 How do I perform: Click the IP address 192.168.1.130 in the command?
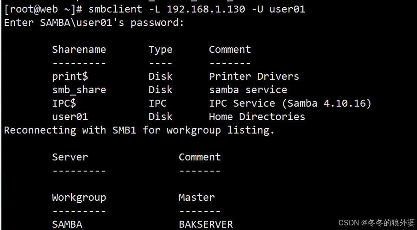[206, 9]
